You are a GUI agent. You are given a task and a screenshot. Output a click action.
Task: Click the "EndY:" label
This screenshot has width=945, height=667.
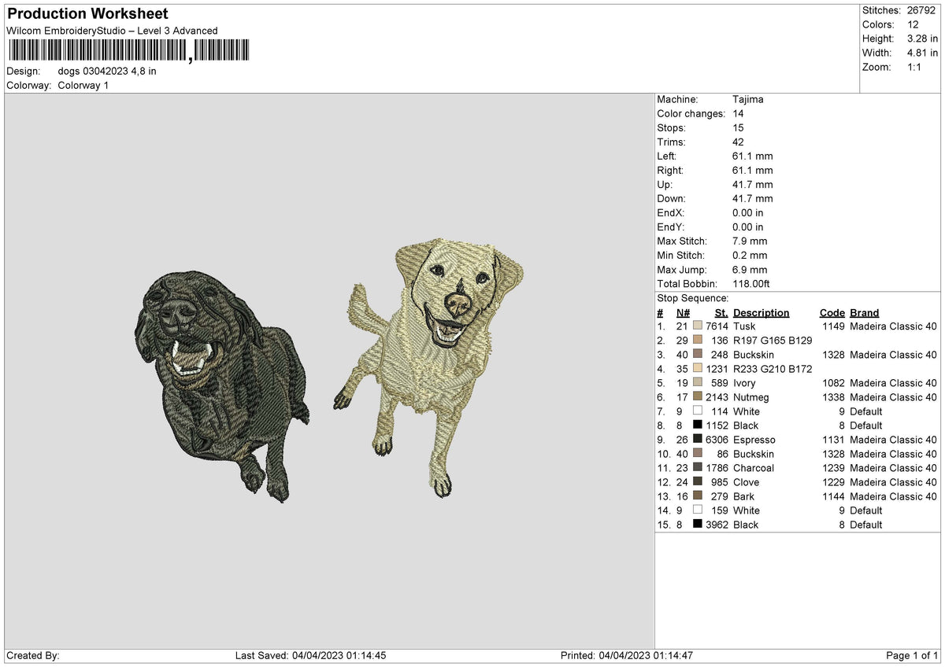(671, 227)
